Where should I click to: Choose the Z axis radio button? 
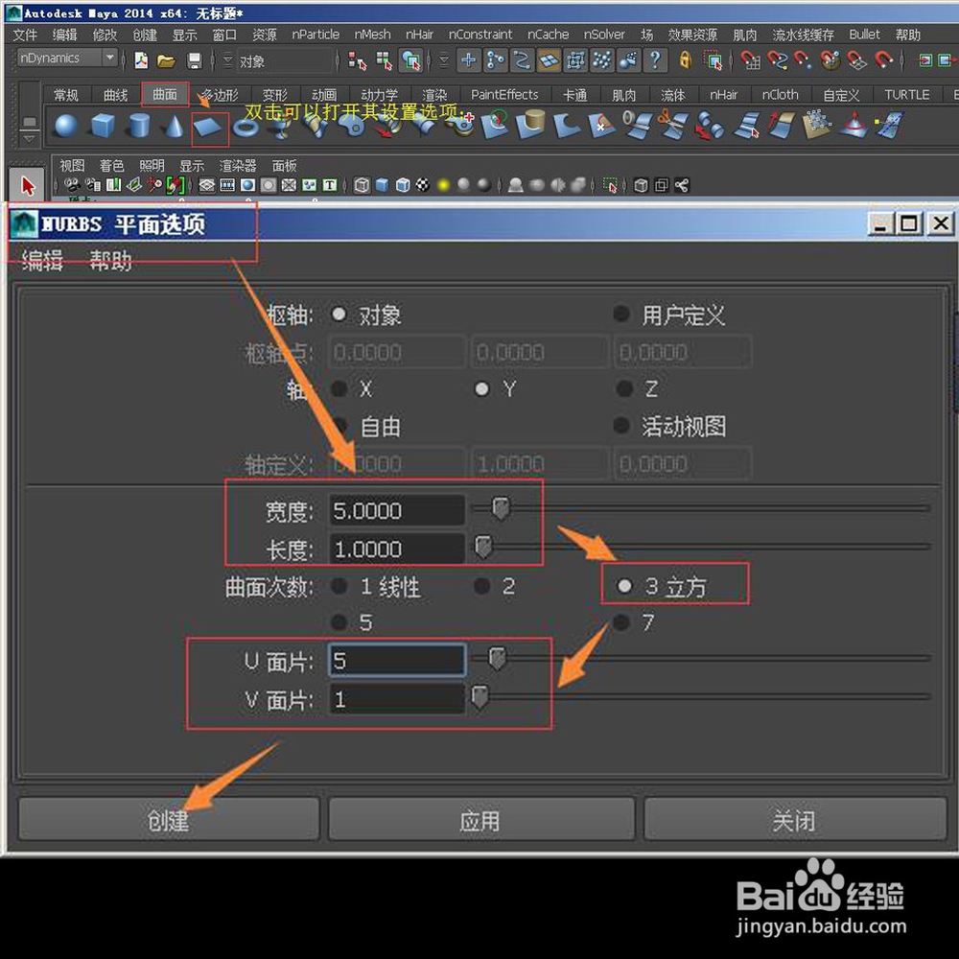pyautogui.click(x=624, y=388)
